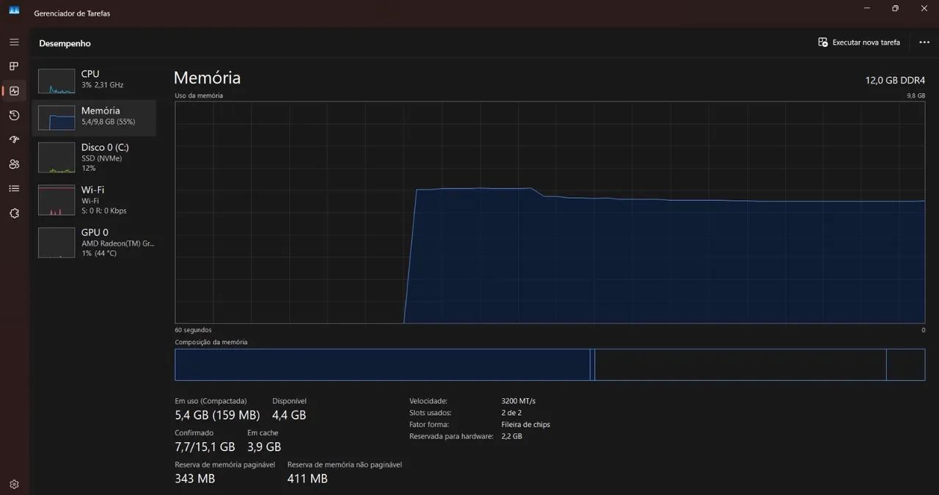Click the GPU 0 mini graph thumbnail

click(56, 243)
